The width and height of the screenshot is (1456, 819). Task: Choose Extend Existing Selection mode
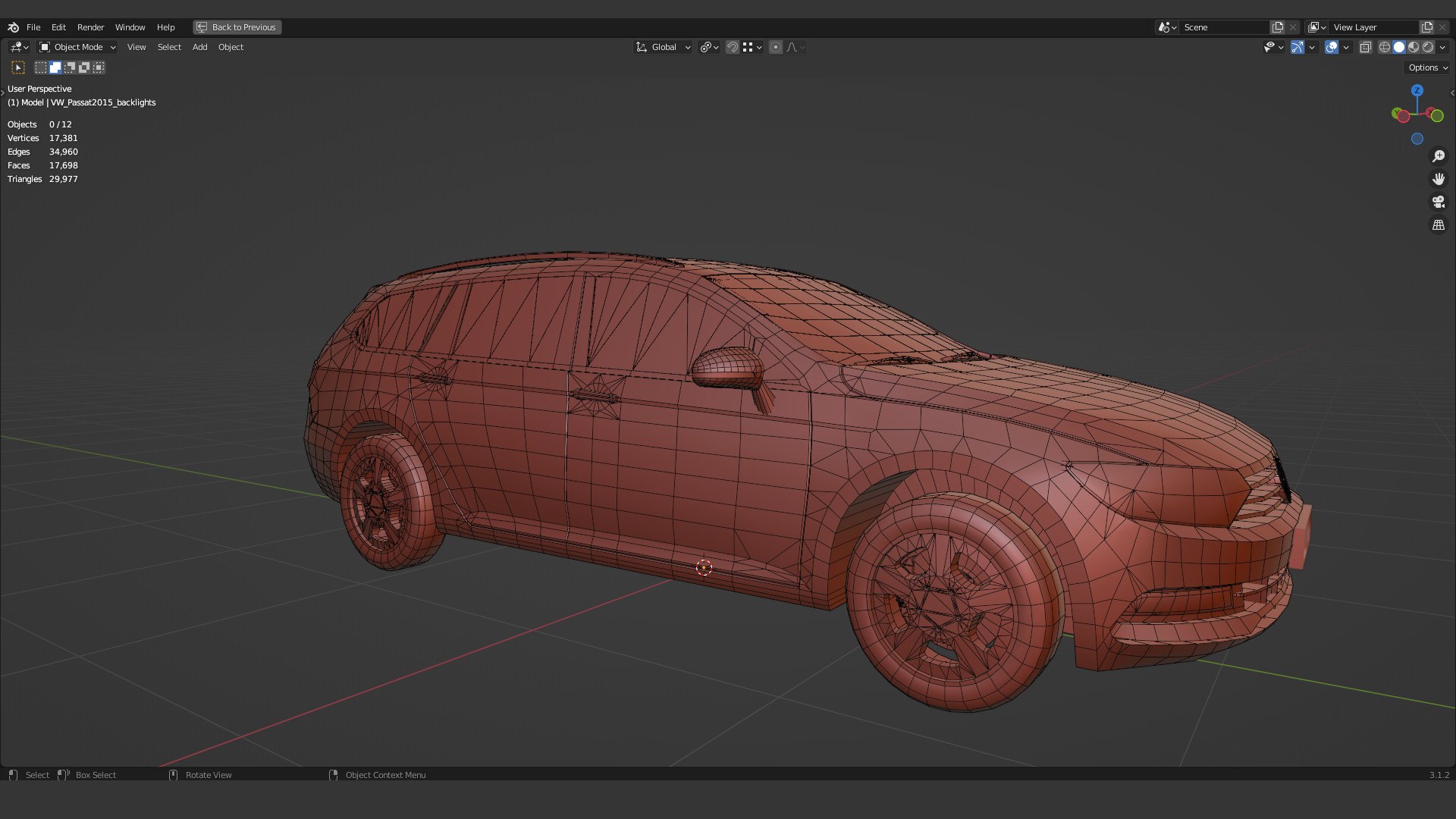click(55, 67)
